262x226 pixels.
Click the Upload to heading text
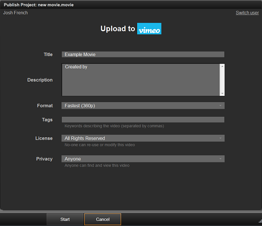pos(118,28)
